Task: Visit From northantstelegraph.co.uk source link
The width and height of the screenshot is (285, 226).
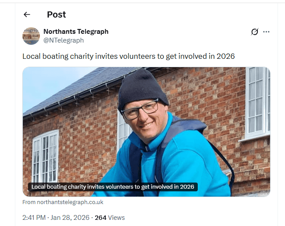Action: pyautogui.click(x=63, y=202)
